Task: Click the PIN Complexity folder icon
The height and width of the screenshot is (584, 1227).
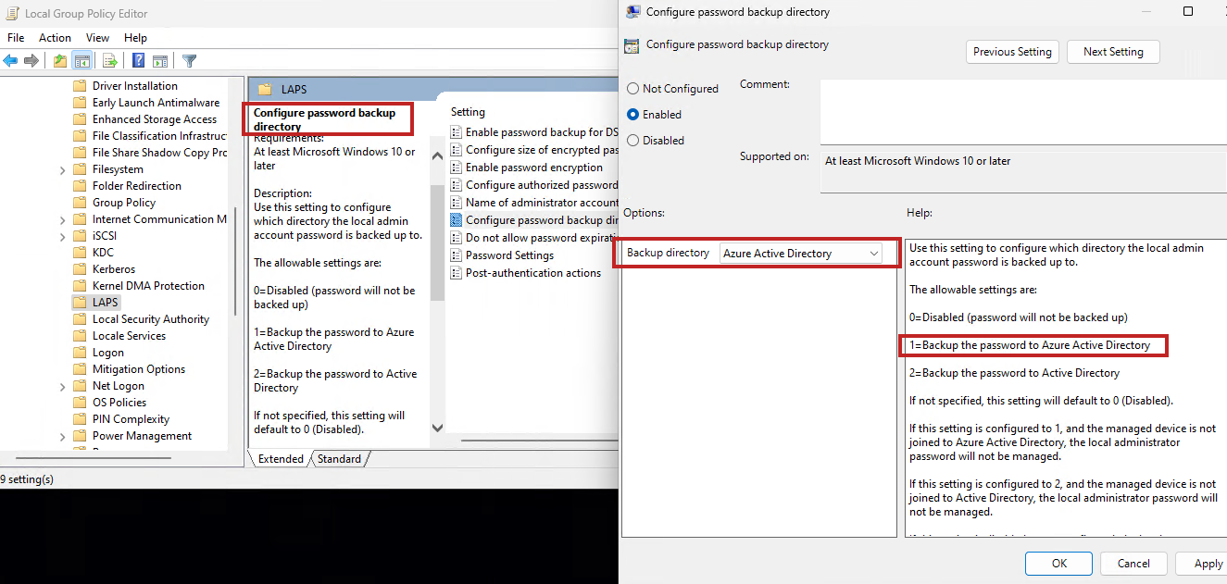Action: (80, 419)
